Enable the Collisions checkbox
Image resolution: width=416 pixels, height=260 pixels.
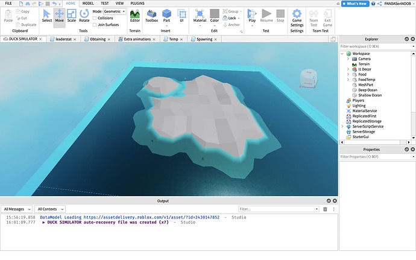(x=95, y=18)
